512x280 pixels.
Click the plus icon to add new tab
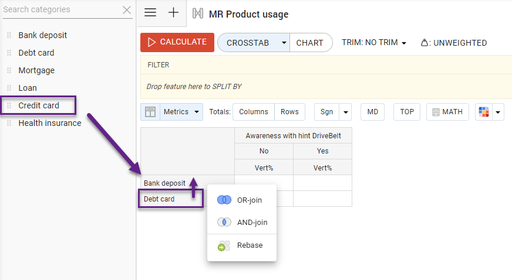[173, 13]
